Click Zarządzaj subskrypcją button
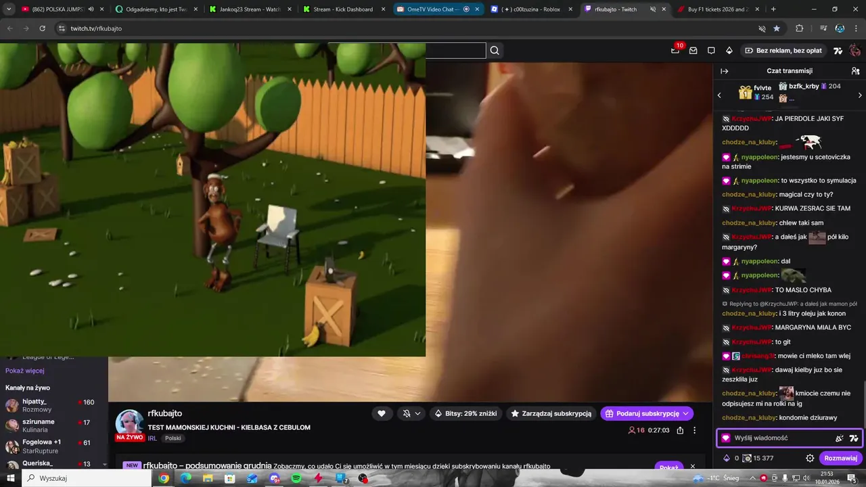Image resolution: width=866 pixels, height=487 pixels. tap(551, 413)
